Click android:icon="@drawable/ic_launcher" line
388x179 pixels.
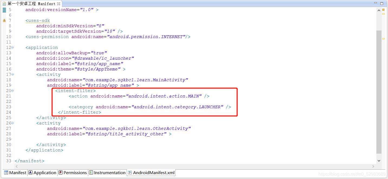pyautogui.click(x=85, y=58)
